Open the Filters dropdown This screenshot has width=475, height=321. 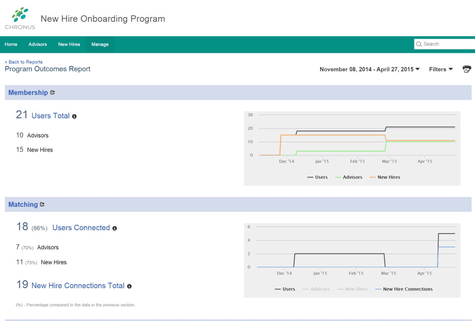[x=441, y=69]
